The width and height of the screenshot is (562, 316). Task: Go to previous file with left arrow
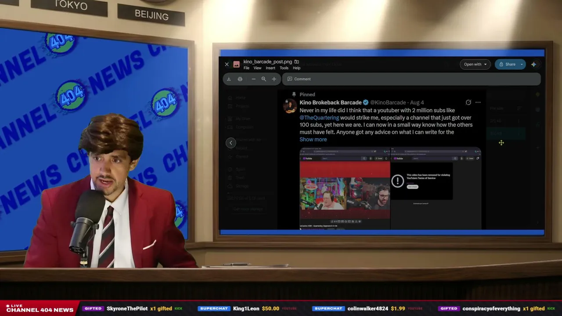pos(231,143)
